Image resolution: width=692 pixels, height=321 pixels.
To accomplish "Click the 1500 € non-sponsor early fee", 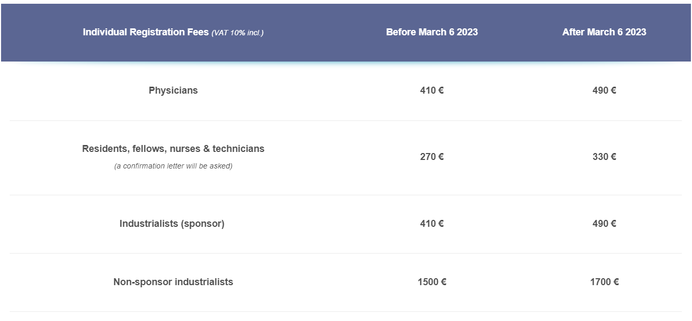I will 431,282.
